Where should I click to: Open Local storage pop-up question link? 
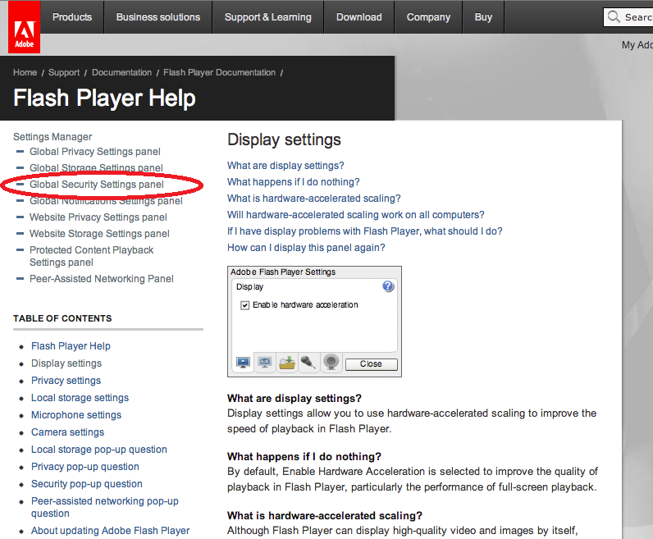(99, 450)
